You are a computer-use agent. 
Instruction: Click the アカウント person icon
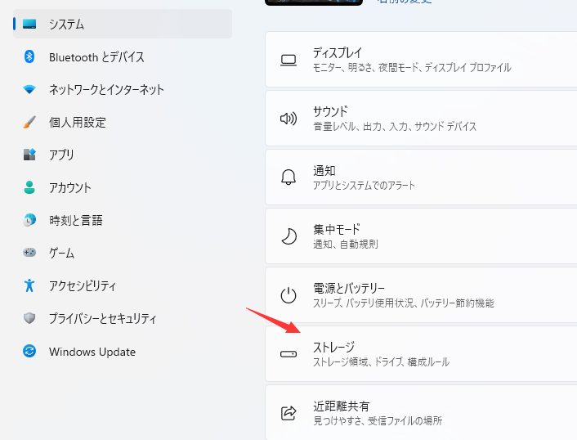(x=30, y=187)
